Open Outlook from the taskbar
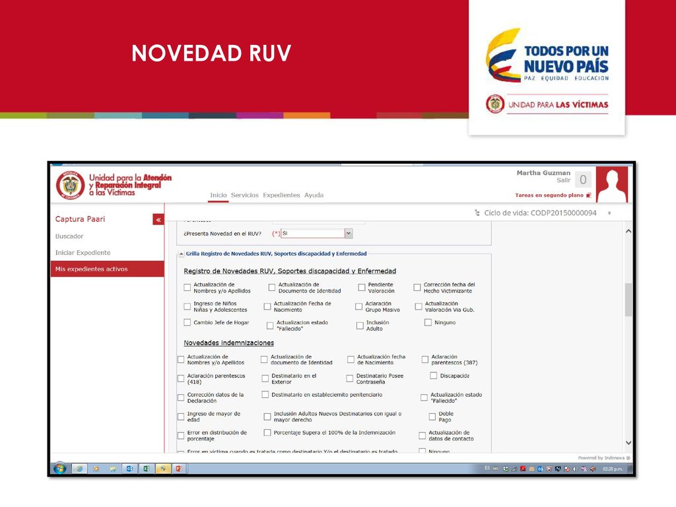This screenshot has width=676, height=507. (x=129, y=469)
